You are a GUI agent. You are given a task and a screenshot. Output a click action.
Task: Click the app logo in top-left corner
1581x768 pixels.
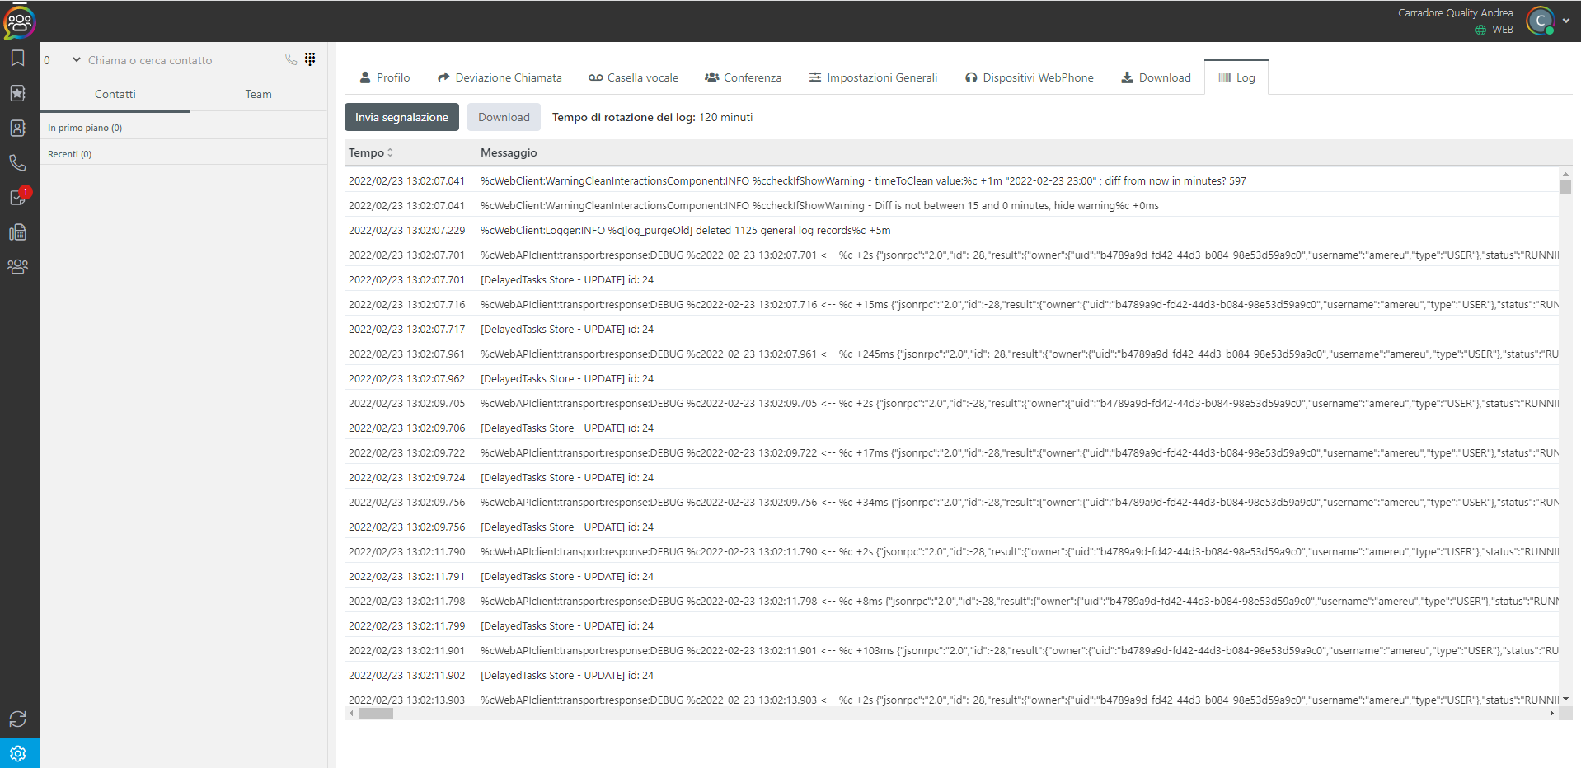coord(19,21)
